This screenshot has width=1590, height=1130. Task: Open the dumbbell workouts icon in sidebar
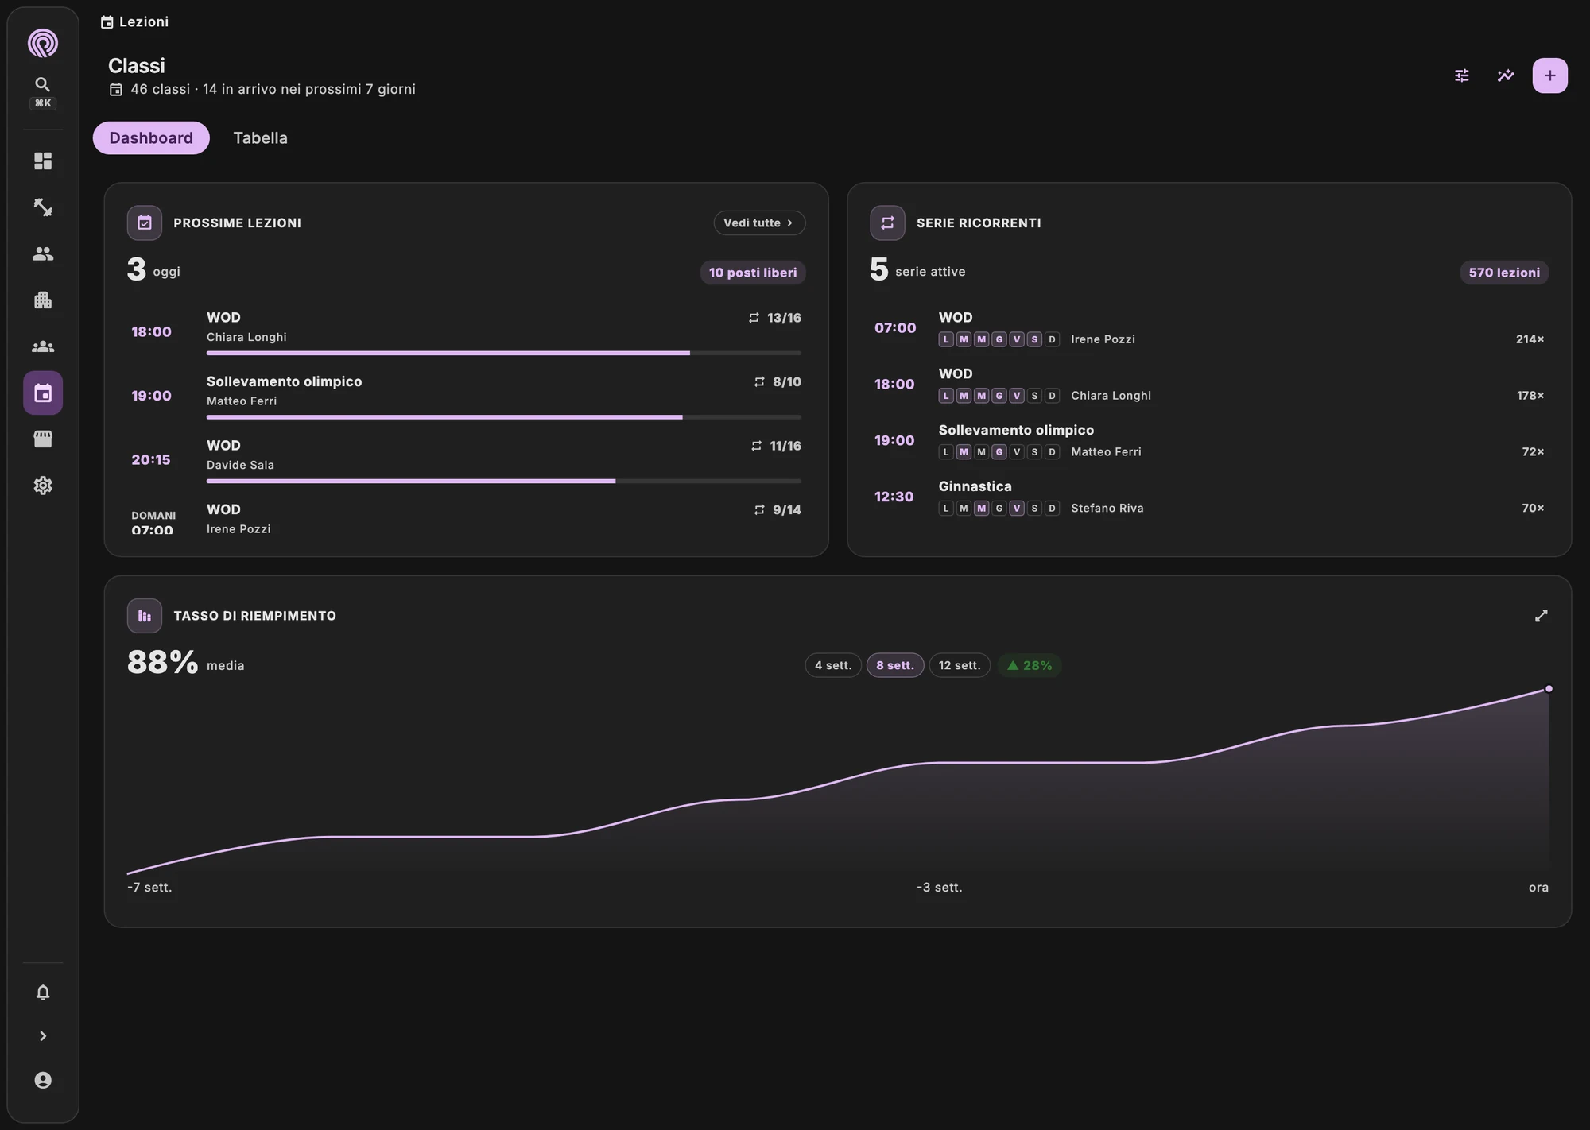(x=43, y=207)
